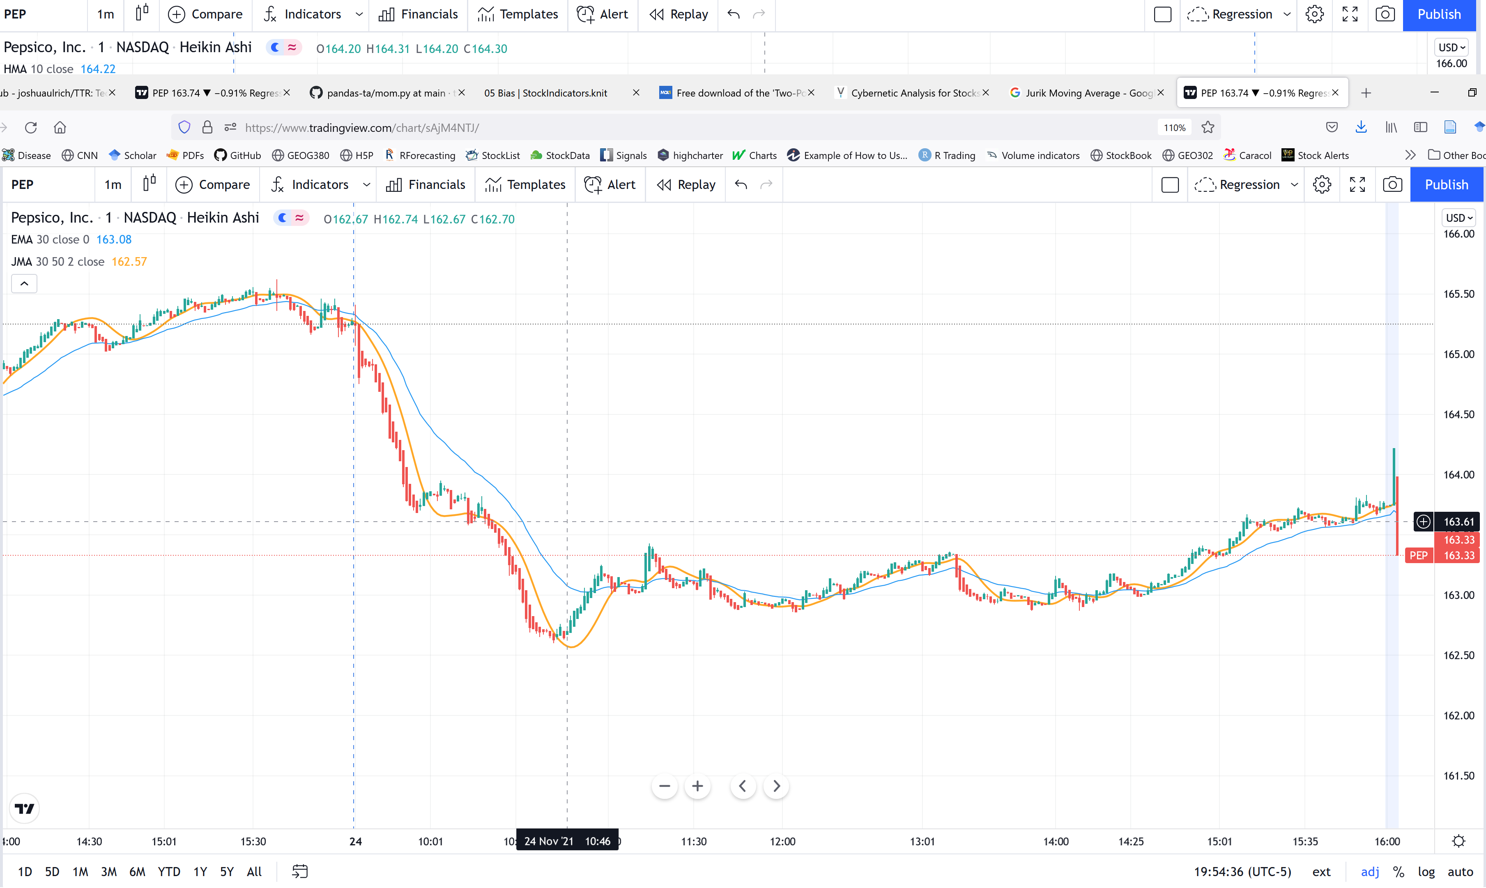Screen dimensions: 1486x888
Task: Select the All date range
Action: (x=254, y=871)
